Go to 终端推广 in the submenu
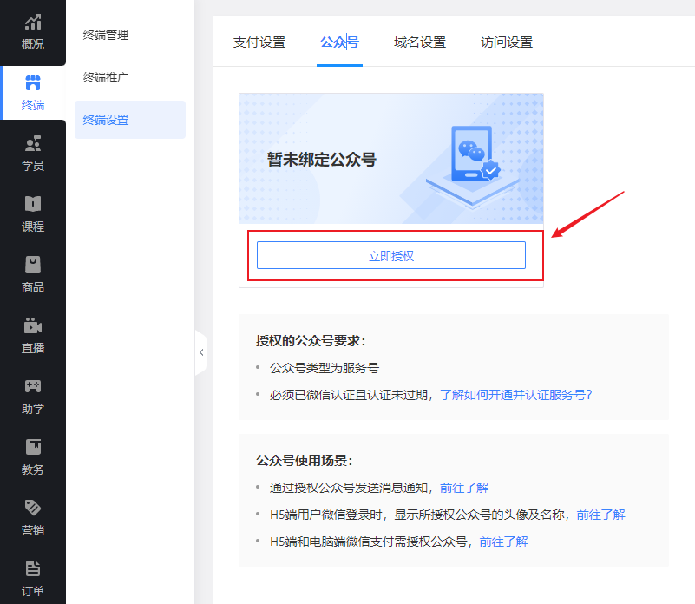 pyautogui.click(x=106, y=77)
